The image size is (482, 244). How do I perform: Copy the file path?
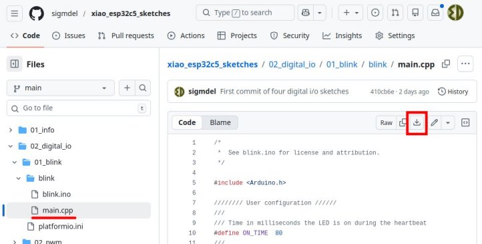coord(446,64)
